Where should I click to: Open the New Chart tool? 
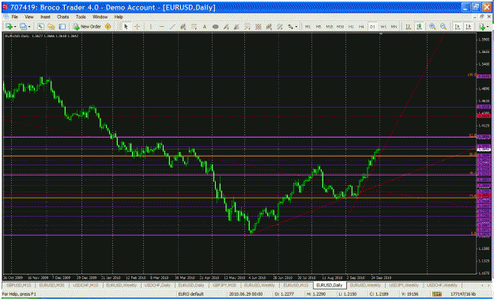(x=9, y=27)
